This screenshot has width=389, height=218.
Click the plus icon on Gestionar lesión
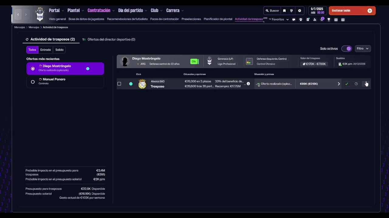coord(370,11)
